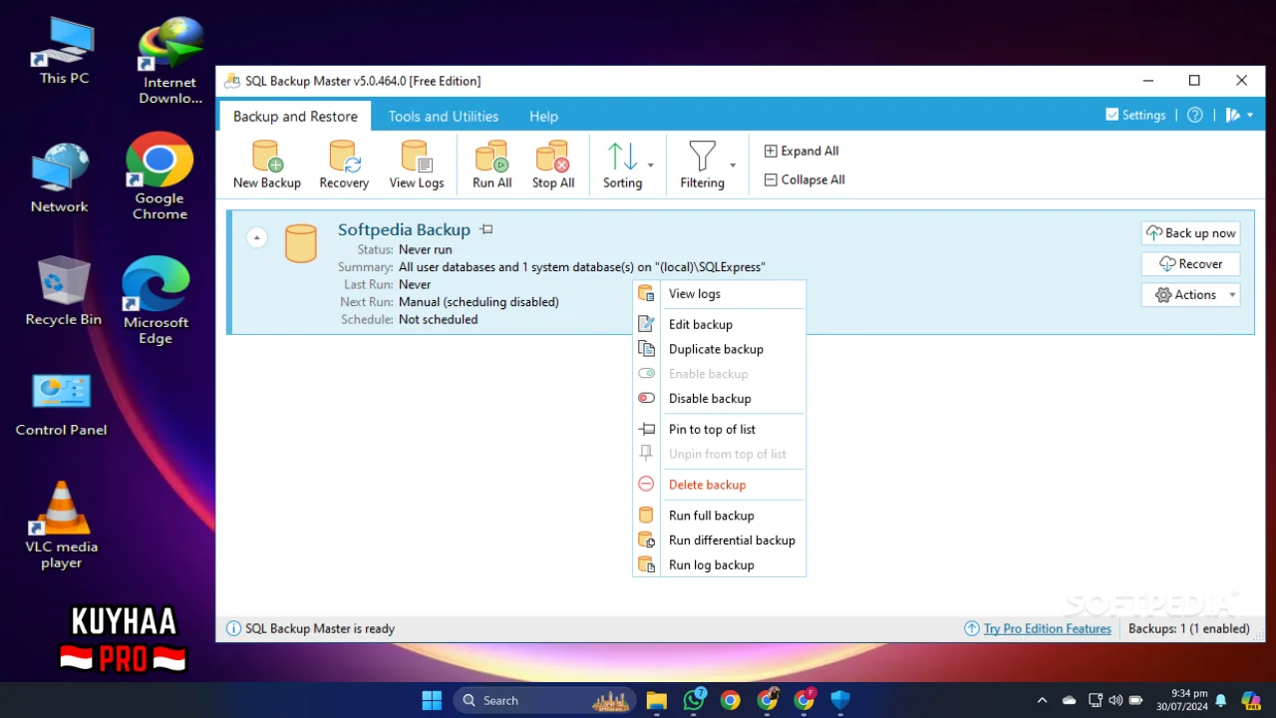Click 'Backups: 1 (1 enabled)' status text

pos(1188,628)
